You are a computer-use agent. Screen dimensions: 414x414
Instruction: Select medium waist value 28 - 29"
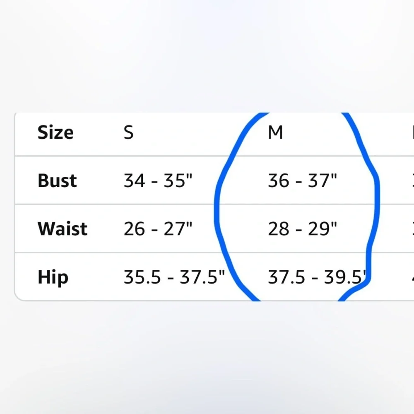point(302,229)
